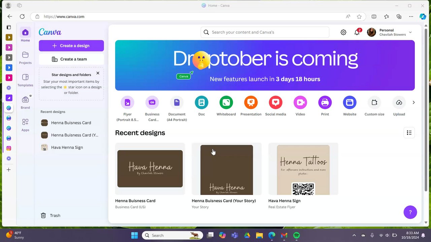Open Henna Buisness Card (Y... sidebar item

[x=71, y=135]
